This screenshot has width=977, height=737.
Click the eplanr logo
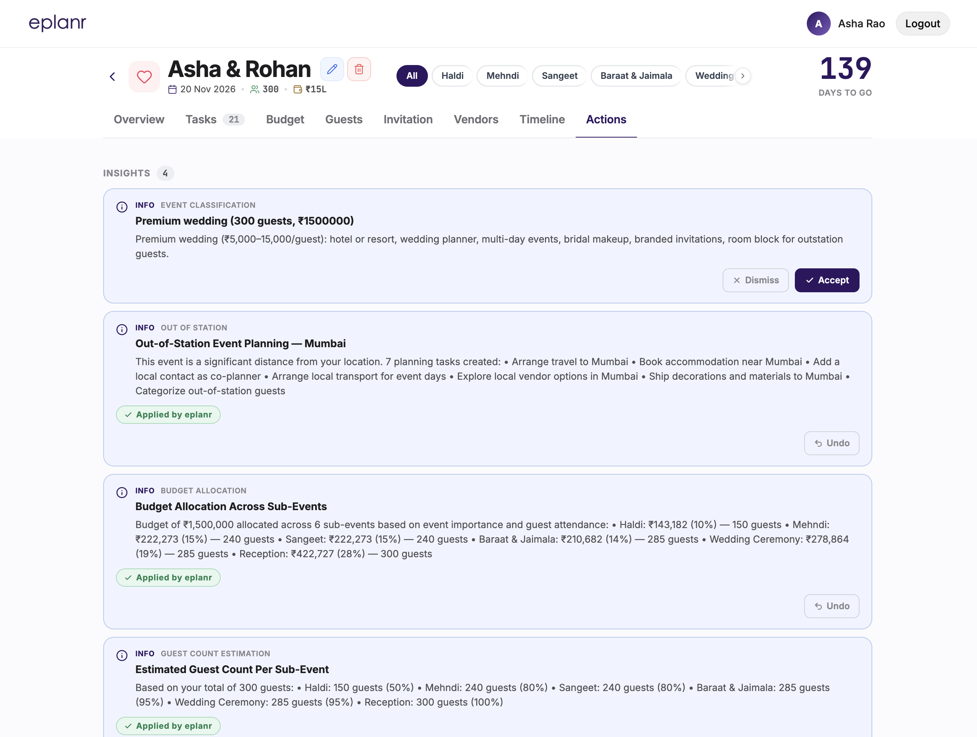pos(58,24)
